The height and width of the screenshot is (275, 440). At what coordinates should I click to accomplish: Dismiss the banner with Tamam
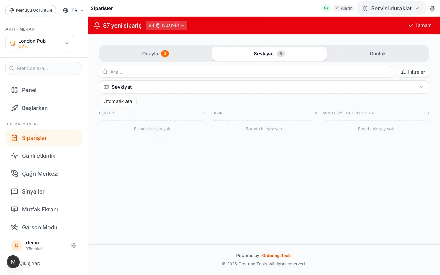pyautogui.click(x=420, y=25)
